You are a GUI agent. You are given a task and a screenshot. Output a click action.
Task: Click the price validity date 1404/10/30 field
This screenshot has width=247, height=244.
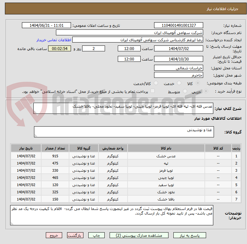pyautogui.click(x=179, y=59)
